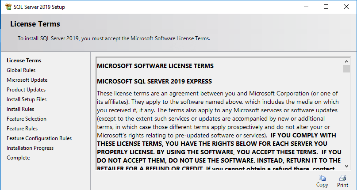Image resolution: width=357 pixels, height=190 pixels.
Task: Select Feature Configuration Rules step
Action: 39,138
